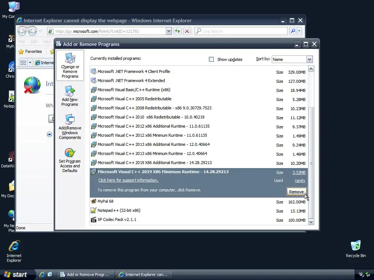Click the 'rarely' usage link
This screenshot has height=280, width=374.
point(300,180)
